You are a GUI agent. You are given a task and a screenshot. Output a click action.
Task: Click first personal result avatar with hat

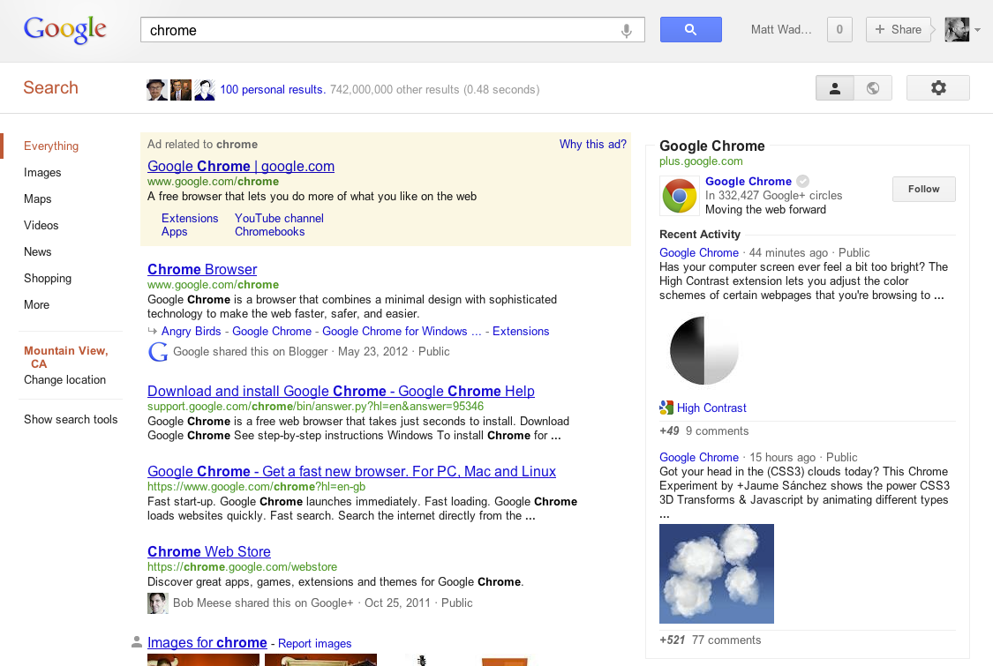(x=156, y=90)
